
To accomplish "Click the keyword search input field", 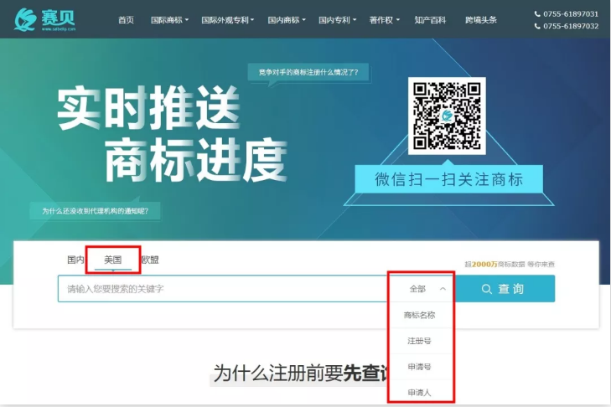I will [222, 289].
